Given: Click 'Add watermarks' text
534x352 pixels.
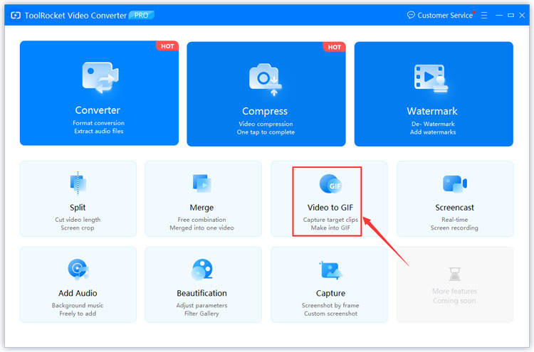Looking at the screenshot, I should [433, 132].
